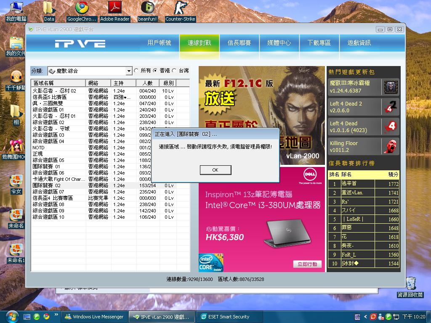Switch to Windows Live Messenger taskbar button
431x323 pixels.
click(x=94, y=317)
